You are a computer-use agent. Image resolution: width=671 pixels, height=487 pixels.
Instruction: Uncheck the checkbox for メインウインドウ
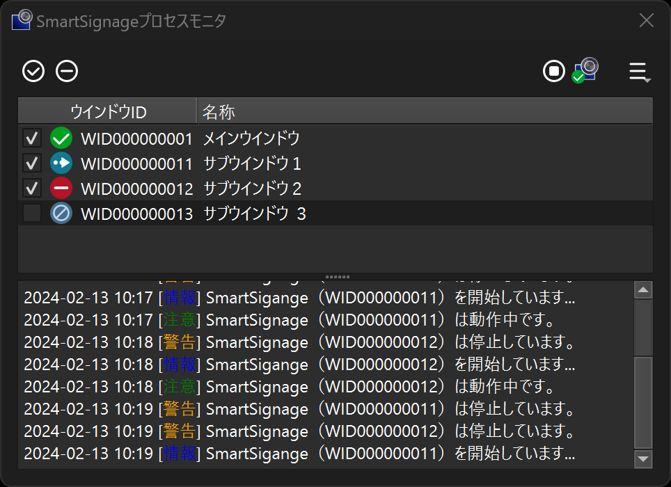[32, 138]
